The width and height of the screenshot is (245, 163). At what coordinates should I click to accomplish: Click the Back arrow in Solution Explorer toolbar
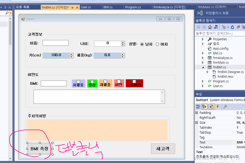tap(198, 27)
